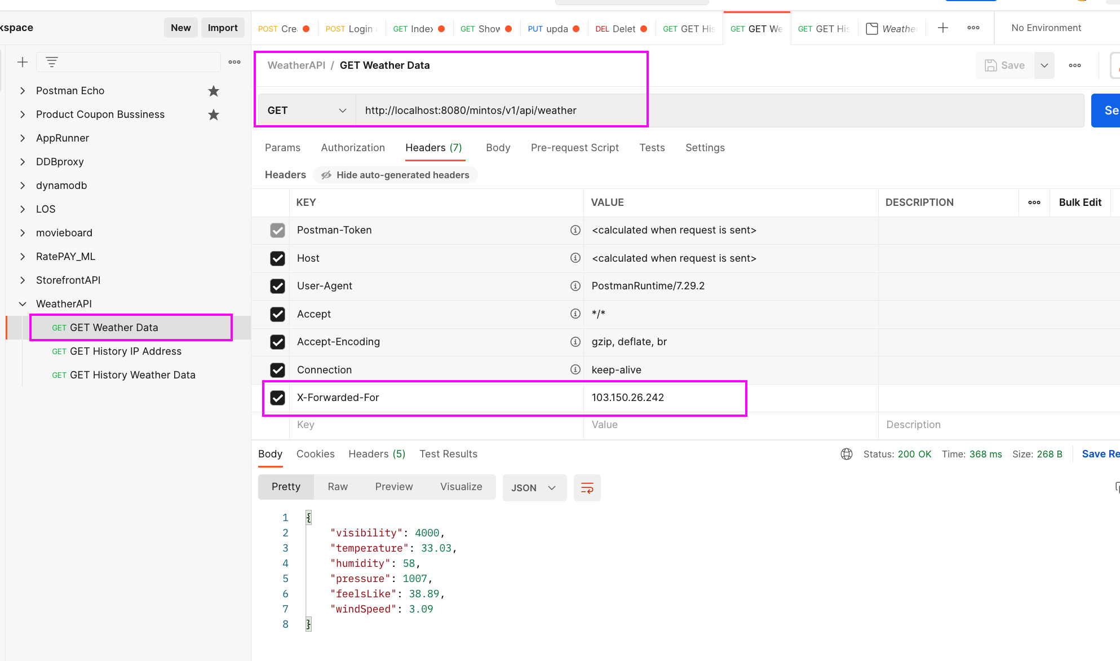The height and width of the screenshot is (661, 1120).
Task: Click the network globe icon near Status
Action: (847, 454)
